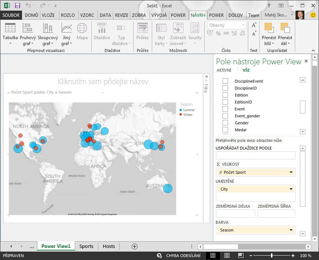Save the workbook with the floppy disk icon
Screen dimensions: 319x260
pyautogui.click(x=18, y=5)
